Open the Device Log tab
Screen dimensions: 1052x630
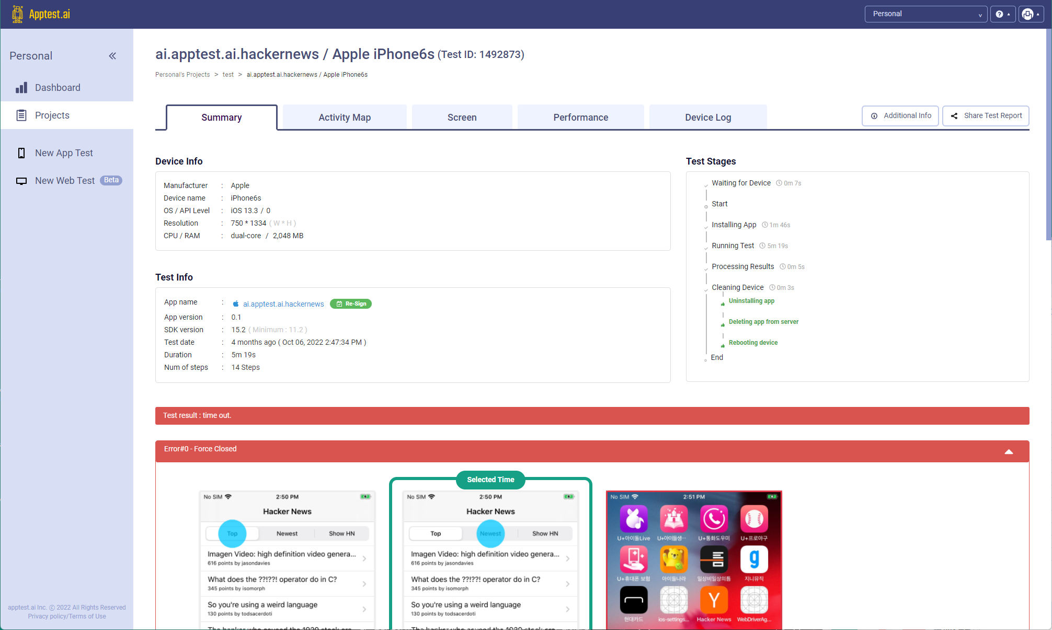(x=708, y=118)
